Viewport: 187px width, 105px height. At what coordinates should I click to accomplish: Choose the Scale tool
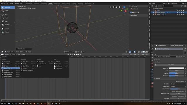[x=8, y=21]
